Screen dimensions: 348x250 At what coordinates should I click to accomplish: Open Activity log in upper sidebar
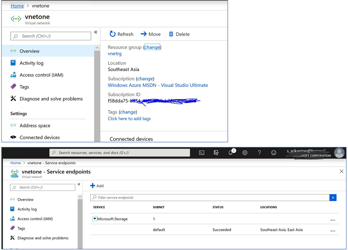point(31,63)
